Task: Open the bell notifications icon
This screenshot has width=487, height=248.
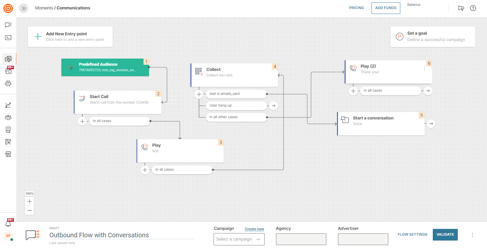Action: tap(8, 224)
